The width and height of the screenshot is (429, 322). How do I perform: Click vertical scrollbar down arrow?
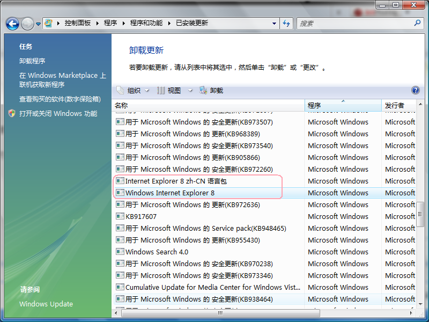point(420,304)
